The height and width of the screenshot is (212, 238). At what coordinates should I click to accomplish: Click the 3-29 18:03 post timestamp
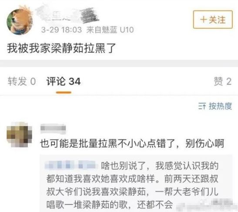61,30
